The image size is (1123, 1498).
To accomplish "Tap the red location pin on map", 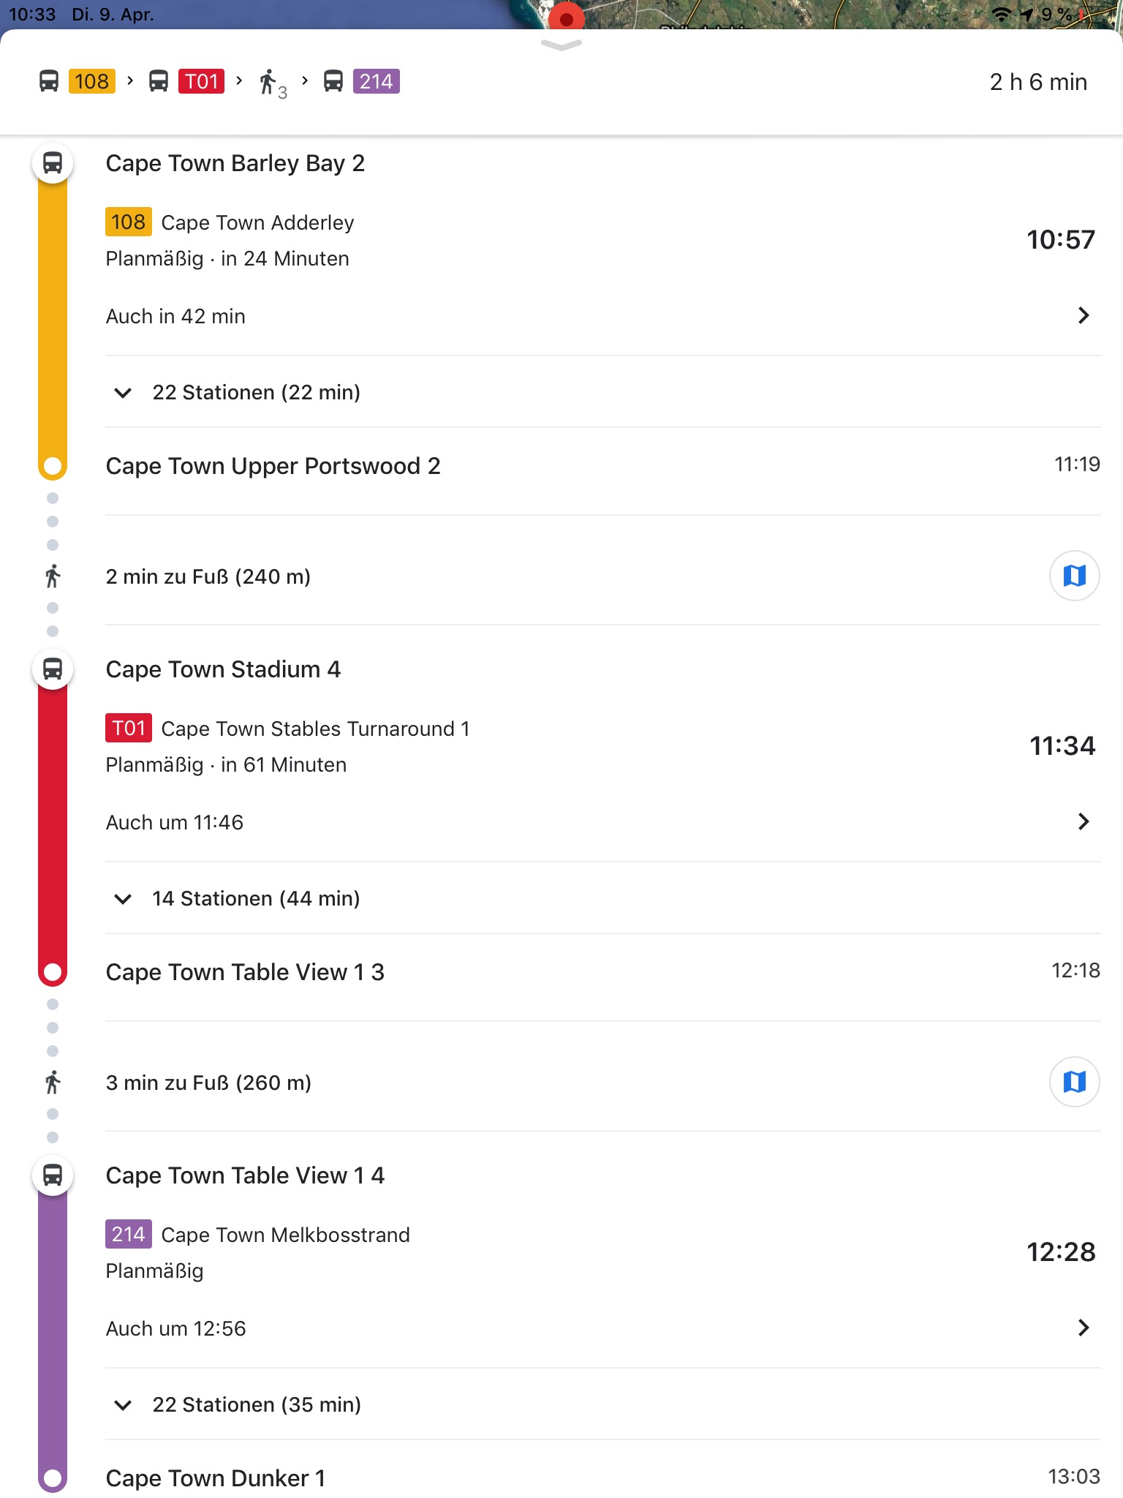I will coord(566,16).
